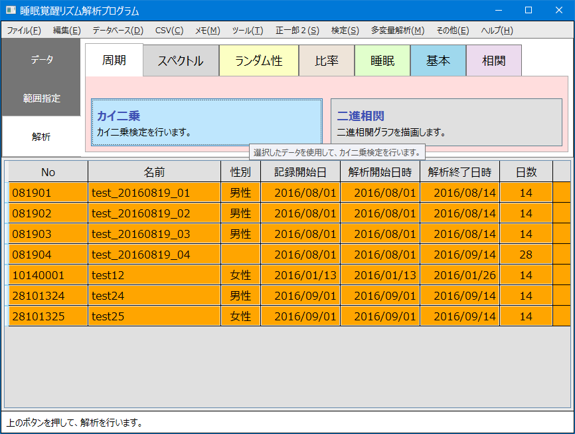Switch to the ランダム性 tab
575x434 pixels.
coord(259,60)
